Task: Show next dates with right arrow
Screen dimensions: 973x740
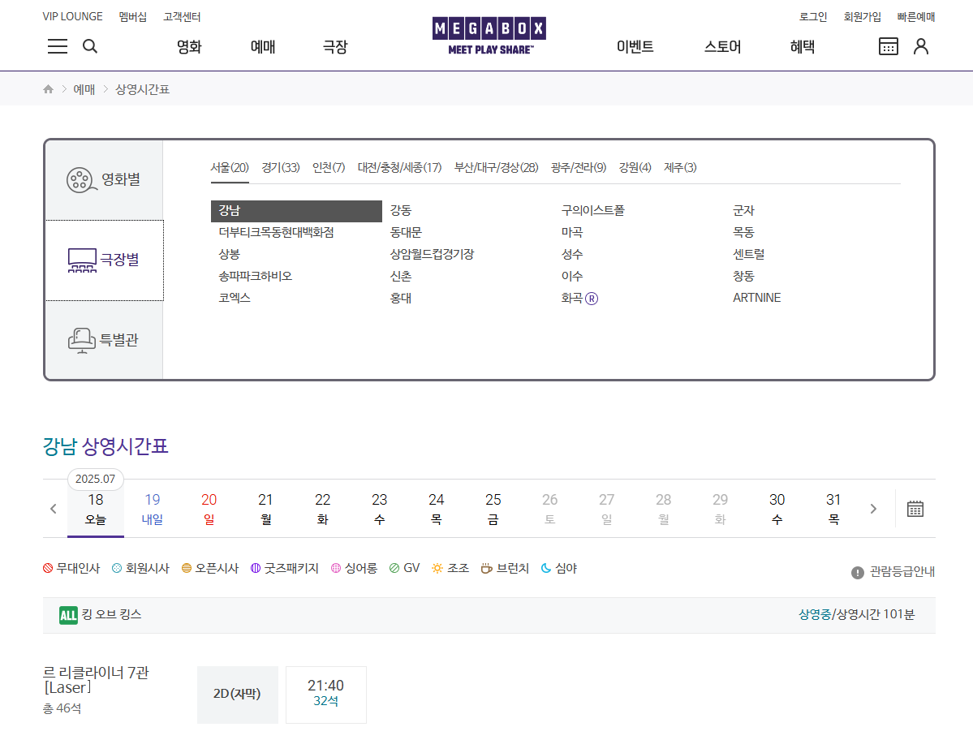Action: click(873, 509)
